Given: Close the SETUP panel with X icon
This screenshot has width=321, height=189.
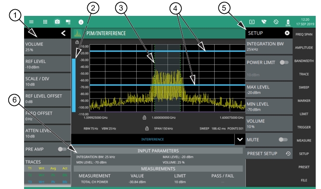Looking at the screenshot, I should pyautogui.click(x=287, y=33).
